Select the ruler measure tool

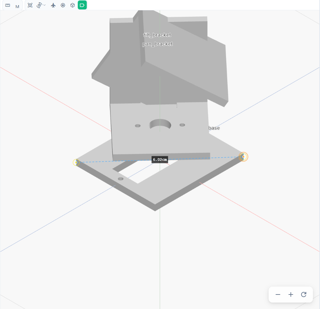pyautogui.click(x=7, y=5)
